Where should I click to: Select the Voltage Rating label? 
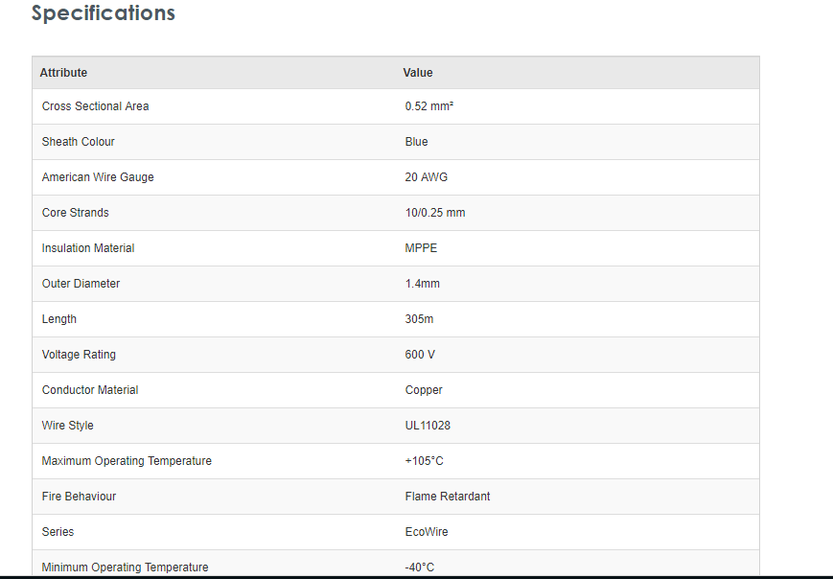point(79,355)
